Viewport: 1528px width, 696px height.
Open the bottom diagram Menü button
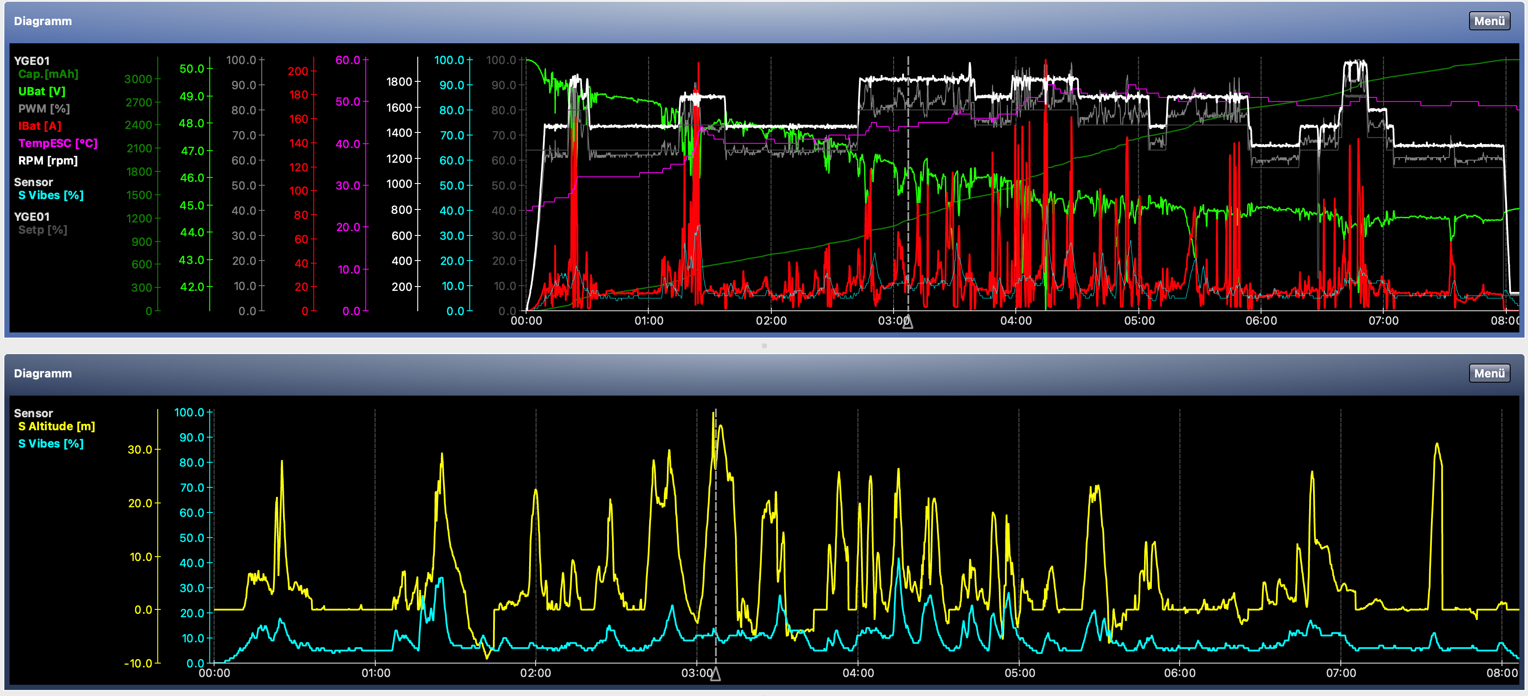[x=1489, y=373]
